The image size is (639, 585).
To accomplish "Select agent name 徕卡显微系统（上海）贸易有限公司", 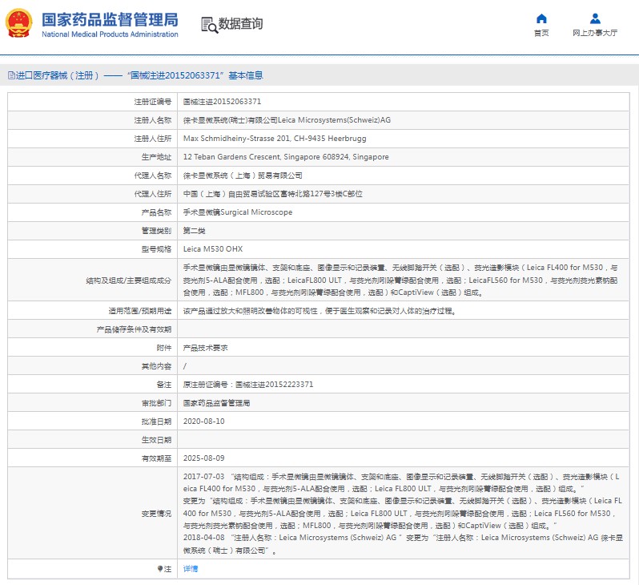I will pyautogui.click(x=243, y=175).
